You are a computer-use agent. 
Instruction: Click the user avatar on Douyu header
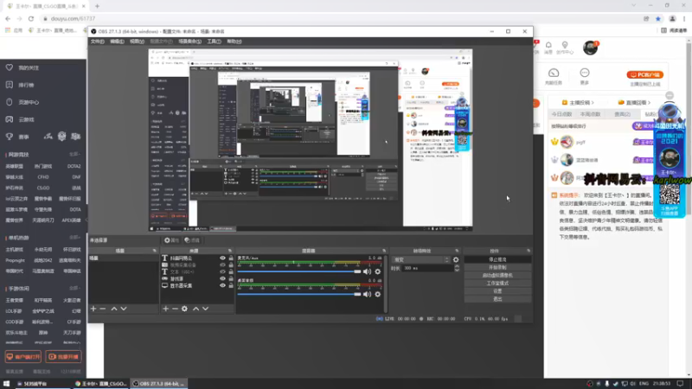pos(590,48)
